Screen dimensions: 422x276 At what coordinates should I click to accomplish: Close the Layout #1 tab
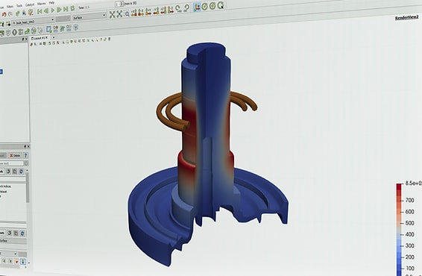(46, 38)
